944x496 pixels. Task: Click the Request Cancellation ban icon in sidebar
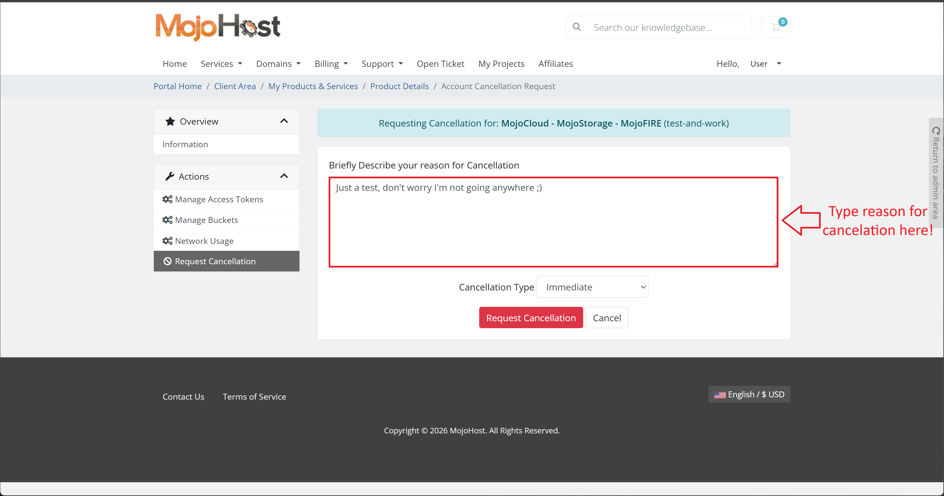click(x=168, y=261)
